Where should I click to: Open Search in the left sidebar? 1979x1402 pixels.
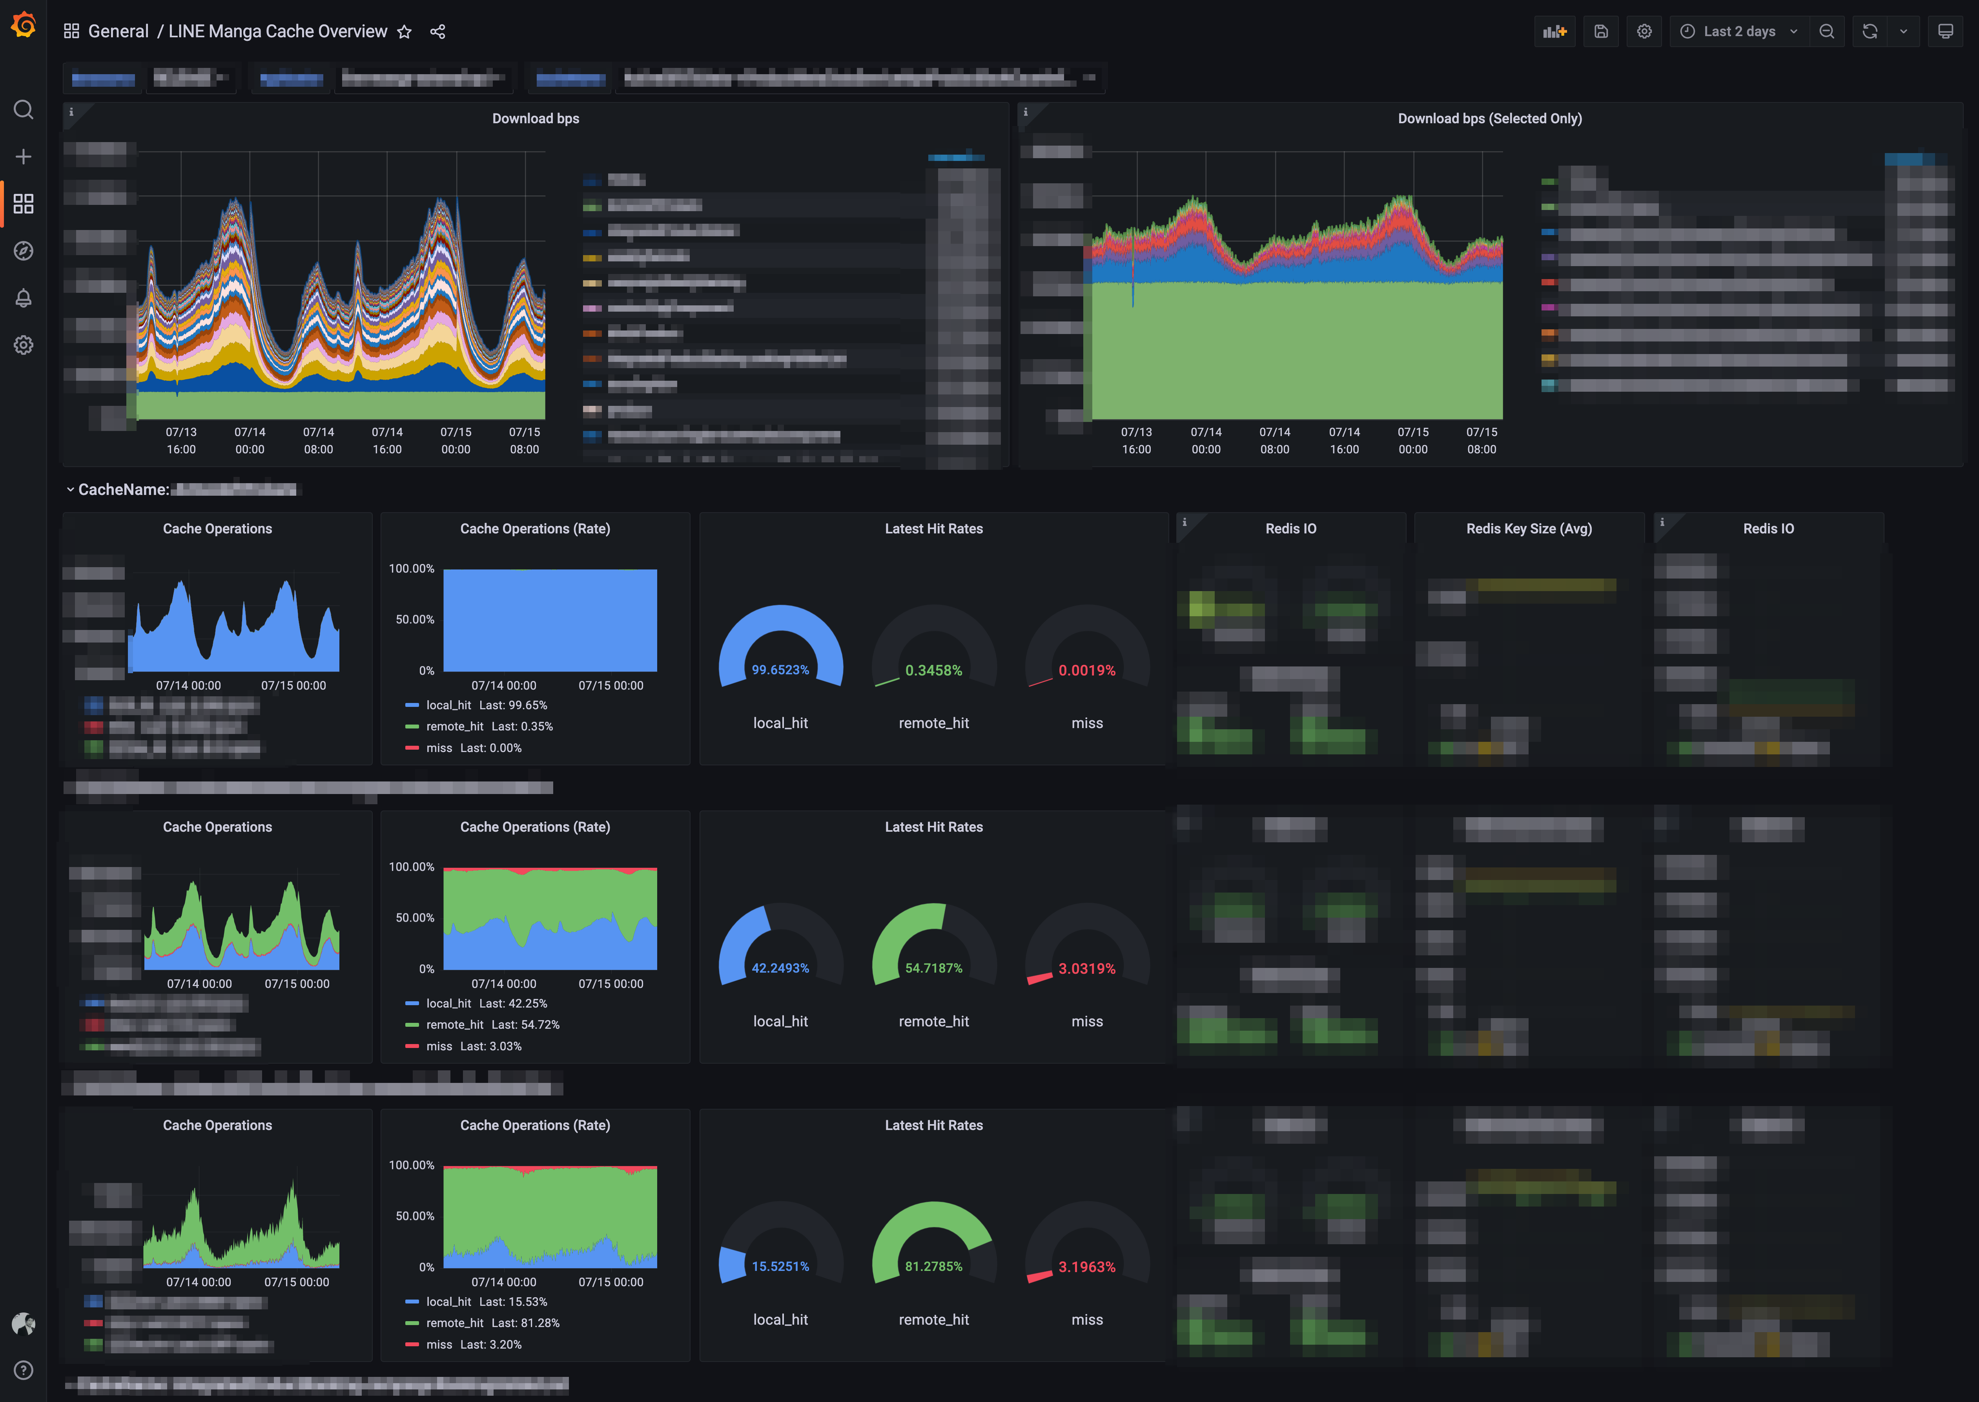tap(23, 110)
